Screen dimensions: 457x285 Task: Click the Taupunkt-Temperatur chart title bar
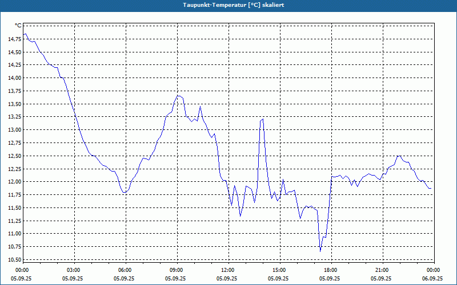pos(228,5)
